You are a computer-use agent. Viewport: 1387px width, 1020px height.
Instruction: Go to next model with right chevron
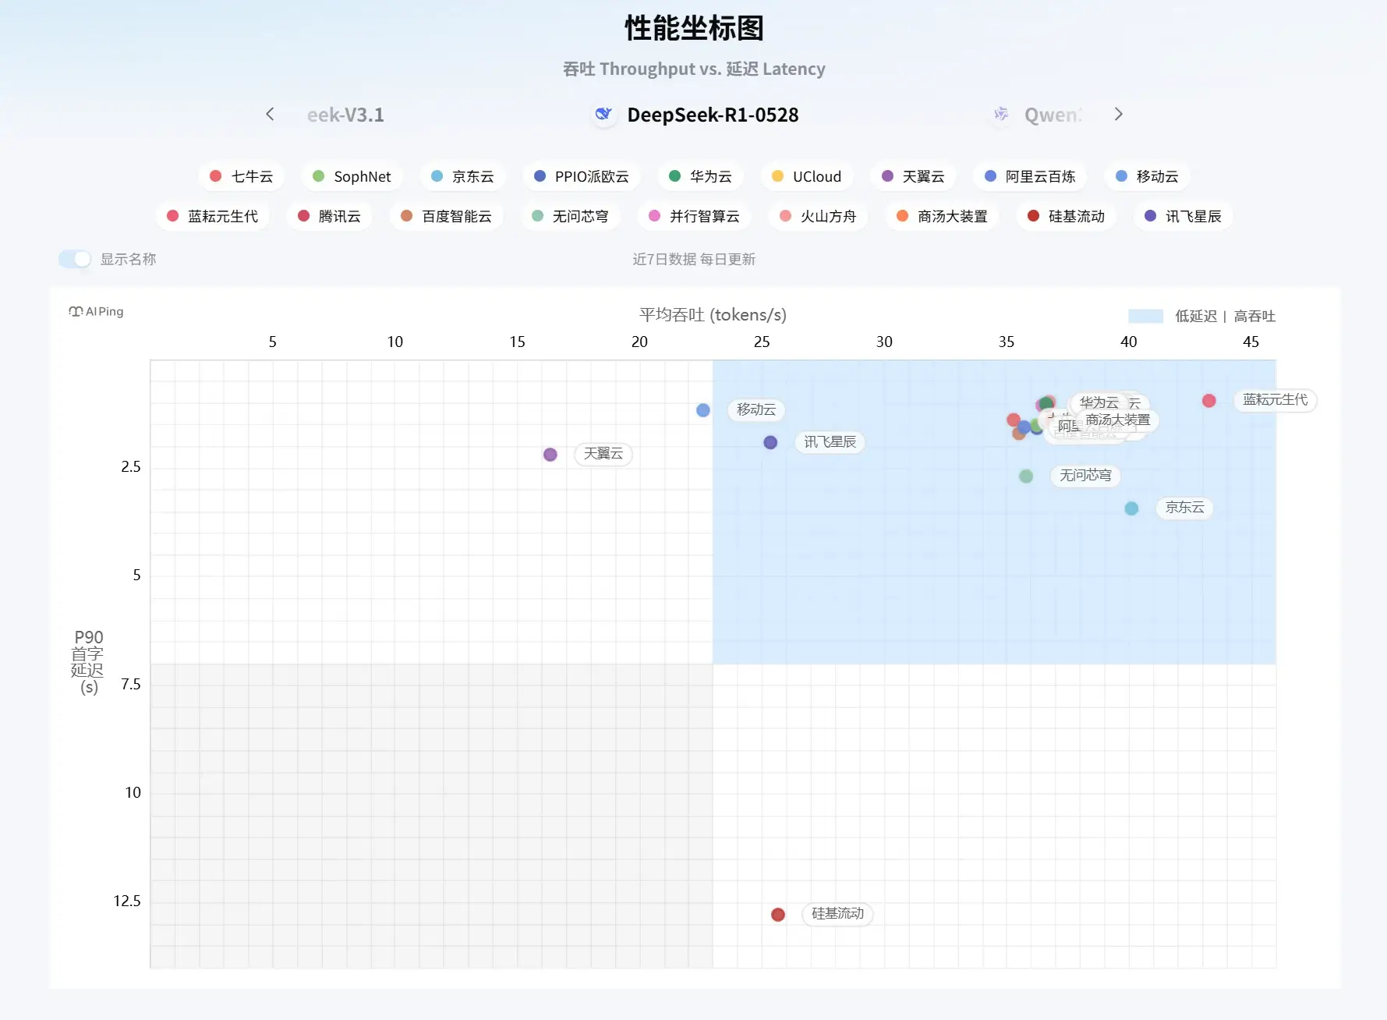[1119, 115]
